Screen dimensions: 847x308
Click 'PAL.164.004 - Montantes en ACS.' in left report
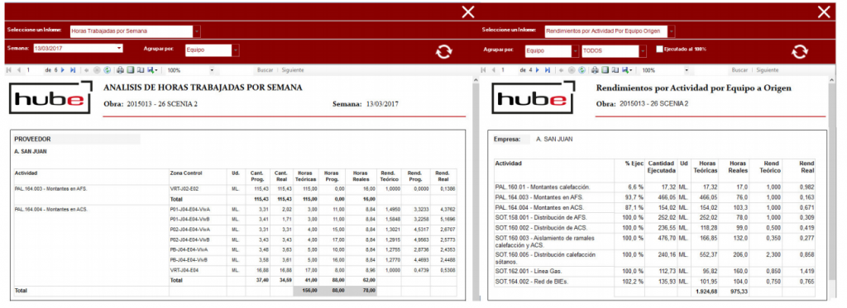tap(50, 209)
